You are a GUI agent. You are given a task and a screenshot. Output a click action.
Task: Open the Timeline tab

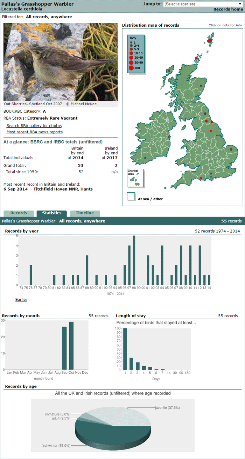point(85,213)
